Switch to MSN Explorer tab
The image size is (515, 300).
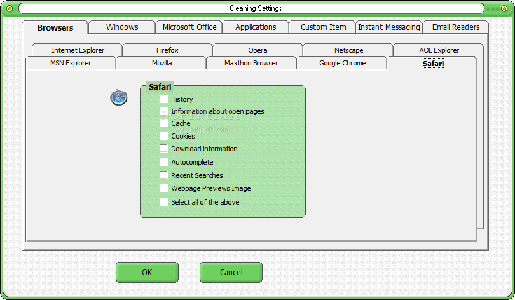click(71, 63)
